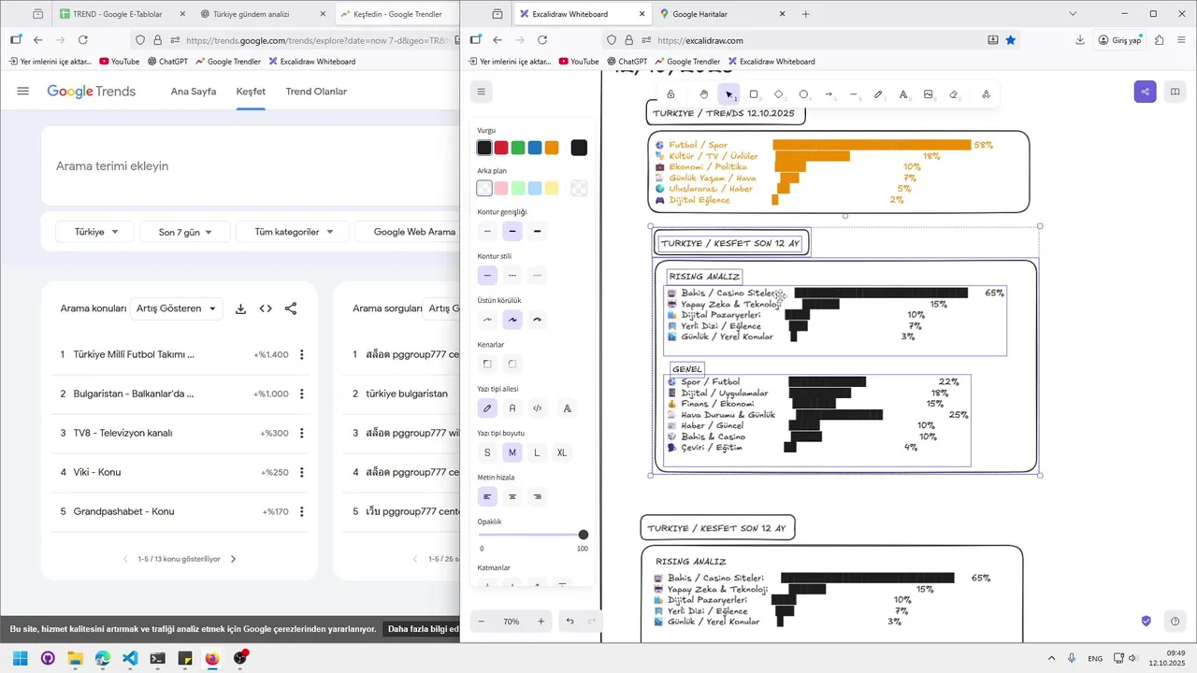Open Excalidraw help question mark
Viewport: 1197px width, 673px height.
click(1175, 622)
